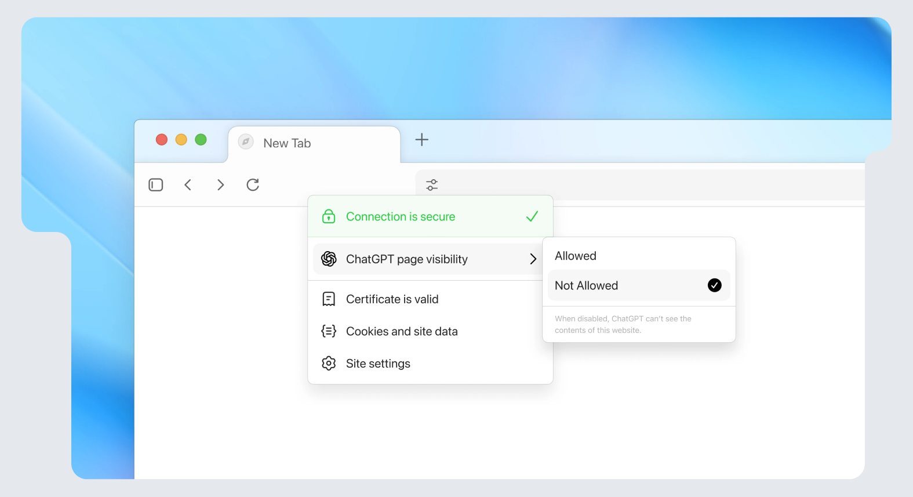Click the ChatGPT logo icon
The height and width of the screenshot is (497, 913).
[329, 259]
